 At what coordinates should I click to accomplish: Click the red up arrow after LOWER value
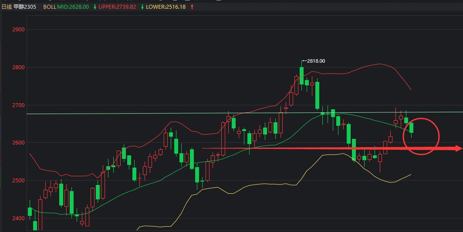pyautogui.click(x=192, y=7)
